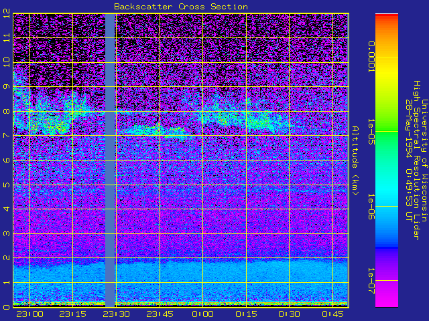Click altitude label 12 on left axis
The image size is (429, 321).
click(7, 13)
